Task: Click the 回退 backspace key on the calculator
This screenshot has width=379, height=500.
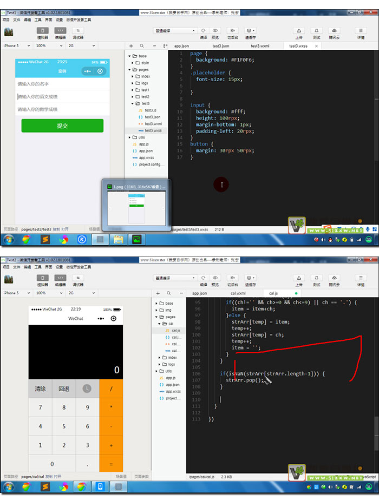Action: coord(64,389)
